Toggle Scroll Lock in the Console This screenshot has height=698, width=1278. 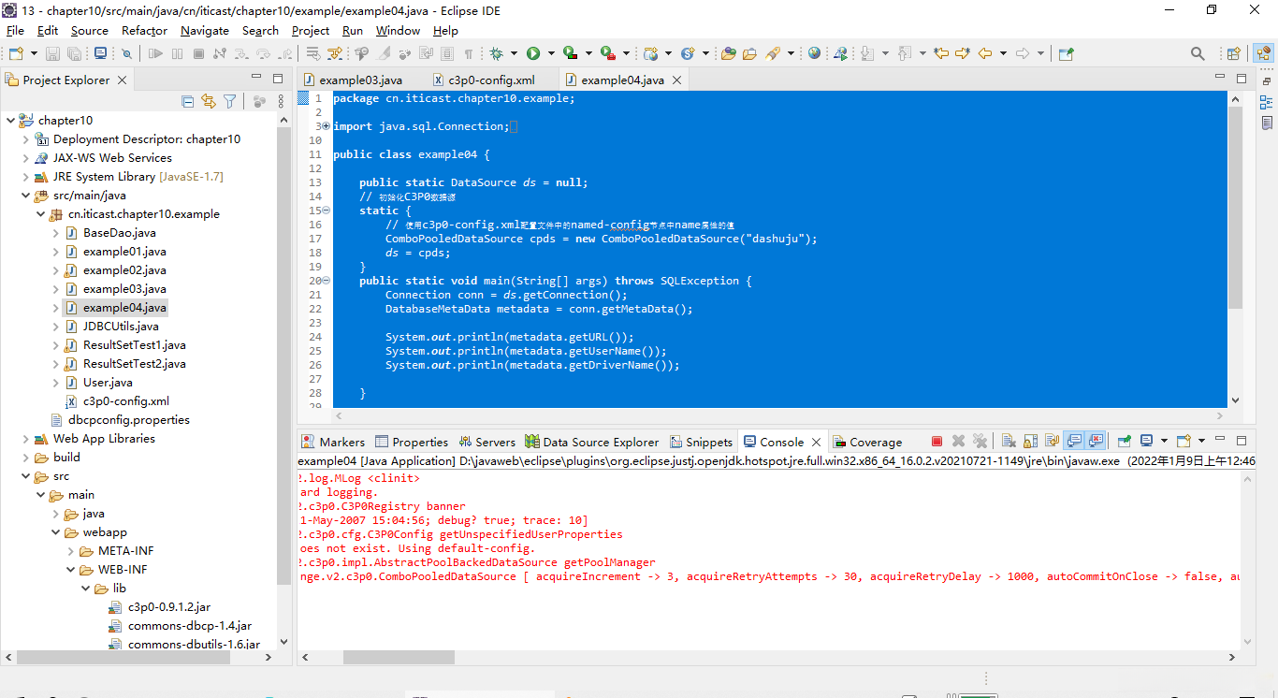[1029, 442]
